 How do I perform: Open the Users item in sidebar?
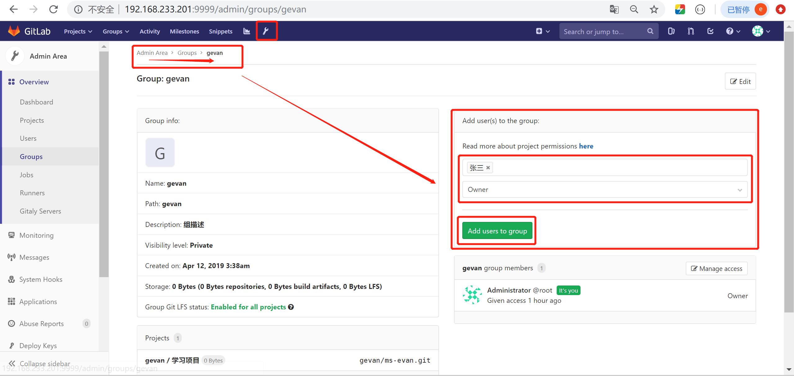[28, 138]
